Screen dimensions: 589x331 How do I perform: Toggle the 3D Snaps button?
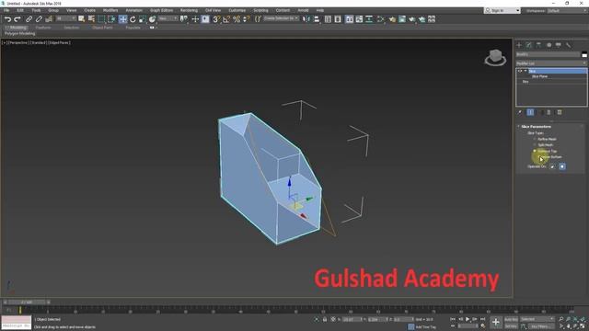216,19
